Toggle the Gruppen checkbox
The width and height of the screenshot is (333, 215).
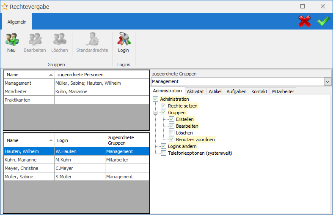coord(163,113)
